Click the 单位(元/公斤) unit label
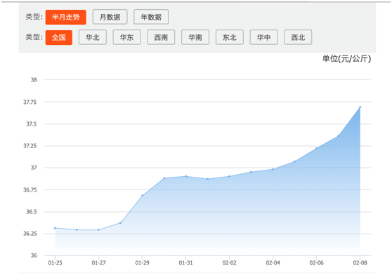Viewport: 392px width, 280px height. coord(346,59)
